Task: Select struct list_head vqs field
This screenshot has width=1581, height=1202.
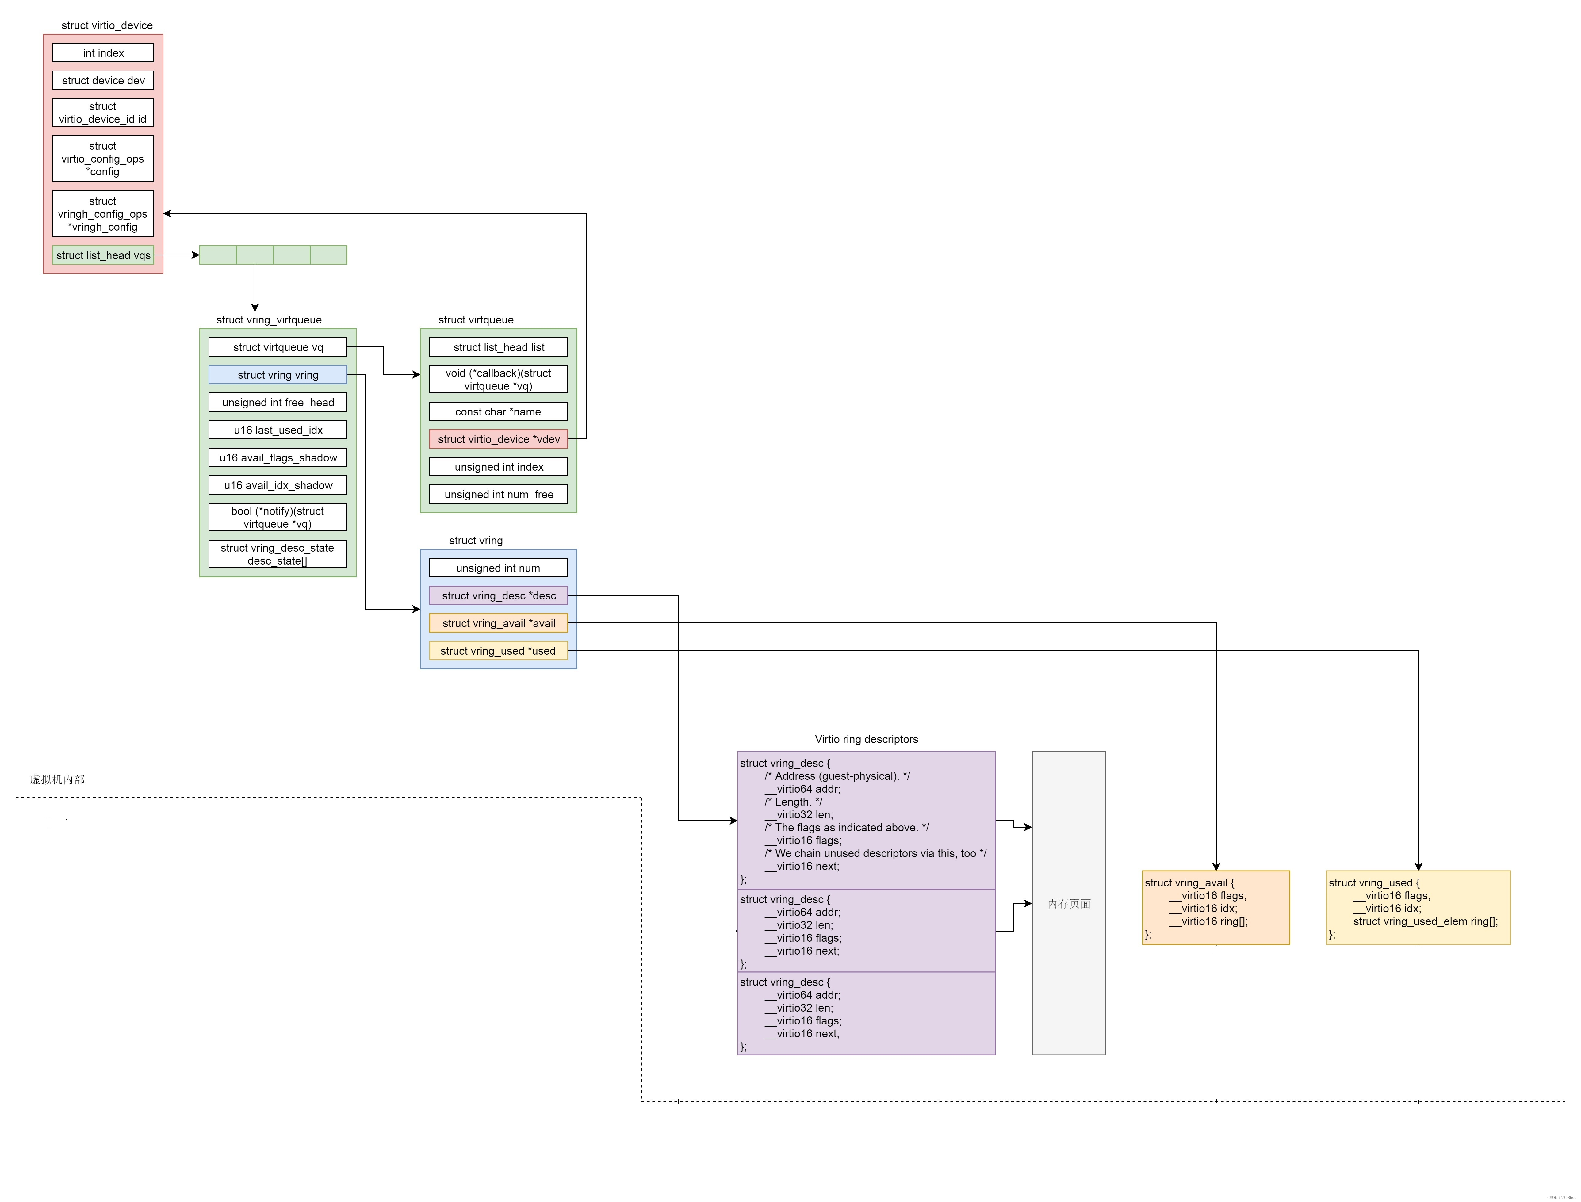Action: (x=103, y=255)
